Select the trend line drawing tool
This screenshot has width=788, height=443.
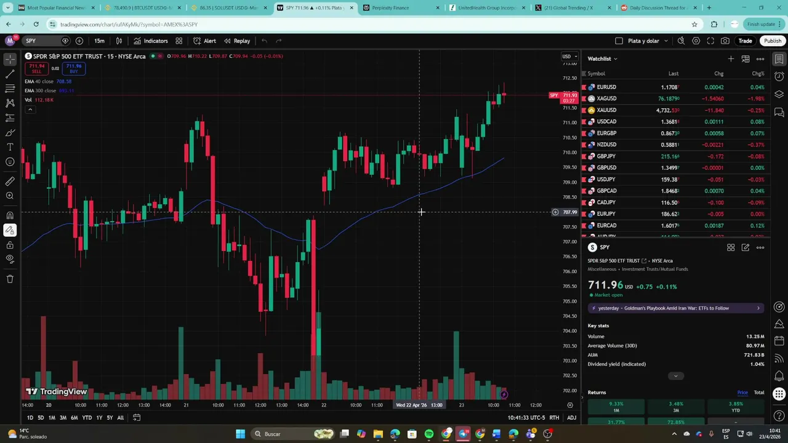pyautogui.click(x=10, y=74)
